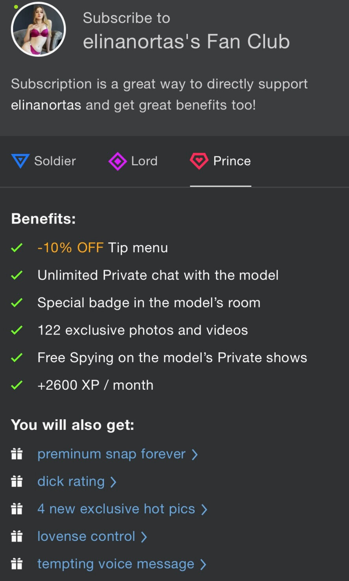
Task: Open the 4 new exclusive hot pics link
Action: (116, 509)
